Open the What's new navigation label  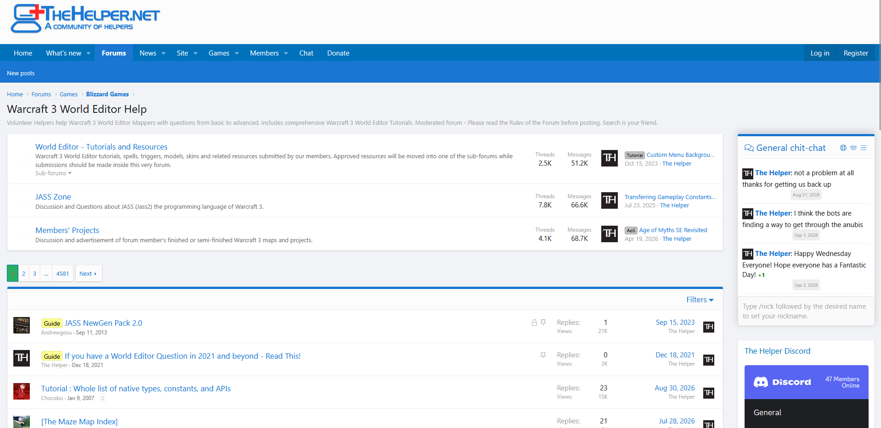[64, 53]
